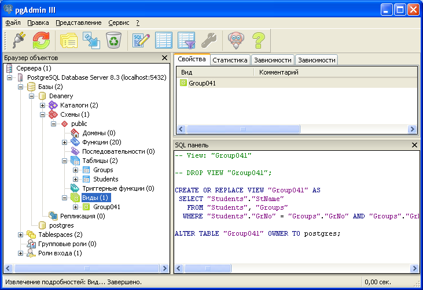Click the wrench maintenance toolbar icon

point(209,40)
